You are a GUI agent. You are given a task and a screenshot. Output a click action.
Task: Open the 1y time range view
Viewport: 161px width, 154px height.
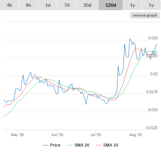[132, 5]
